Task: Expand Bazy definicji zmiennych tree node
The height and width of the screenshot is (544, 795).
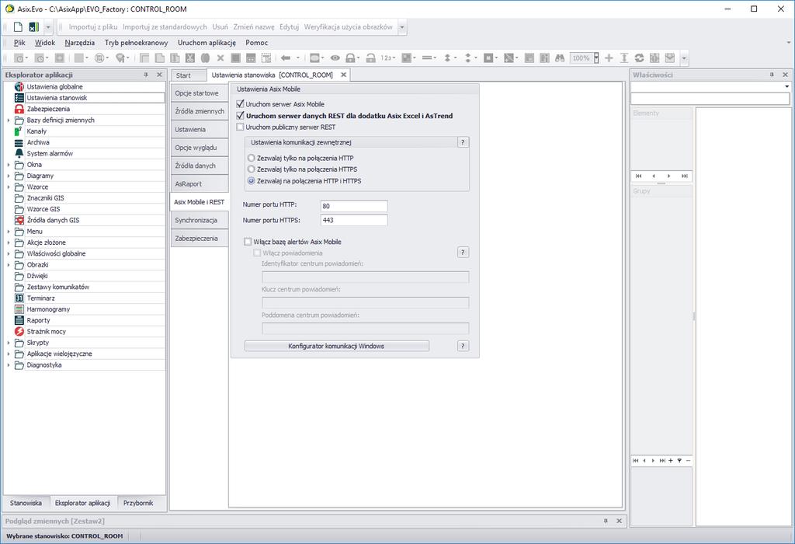Action: click(x=8, y=120)
